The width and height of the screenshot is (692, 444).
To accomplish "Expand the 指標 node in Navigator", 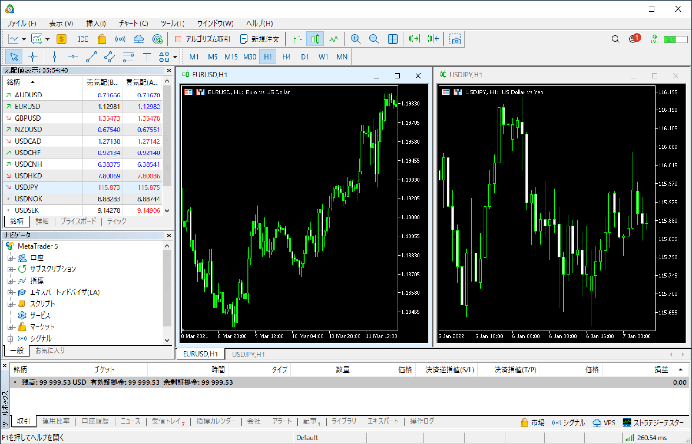I will [x=10, y=281].
